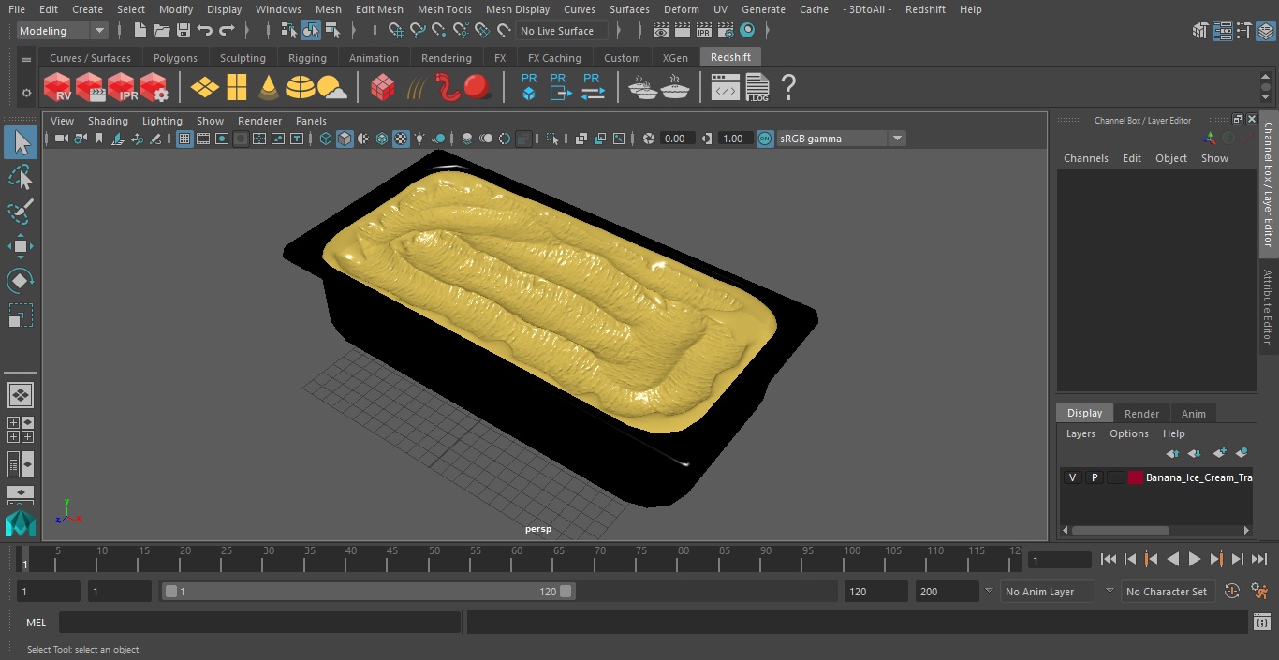Image resolution: width=1279 pixels, height=660 pixels.
Task: Toggle textured display checker button
Action: coord(401,139)
